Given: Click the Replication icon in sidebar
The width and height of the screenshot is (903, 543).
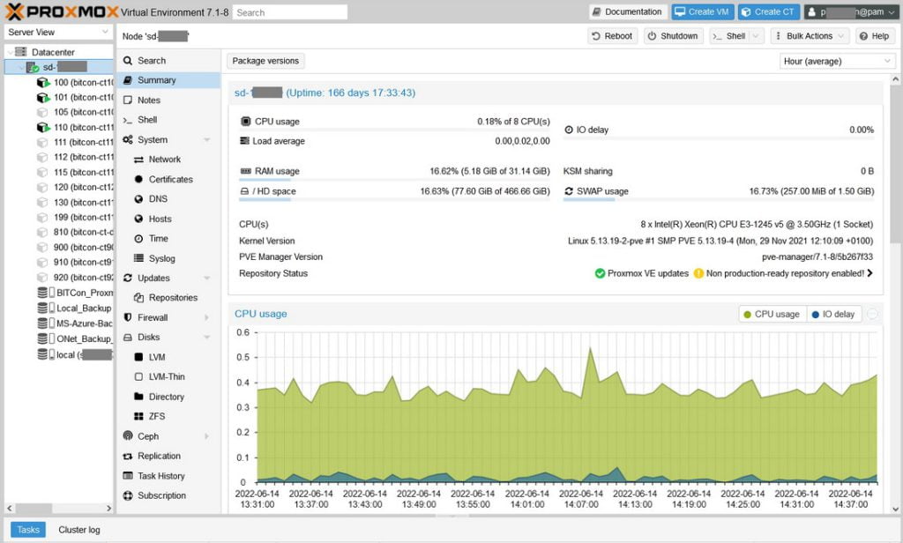Looking at the screenshot, I should [x=128, y=456].
